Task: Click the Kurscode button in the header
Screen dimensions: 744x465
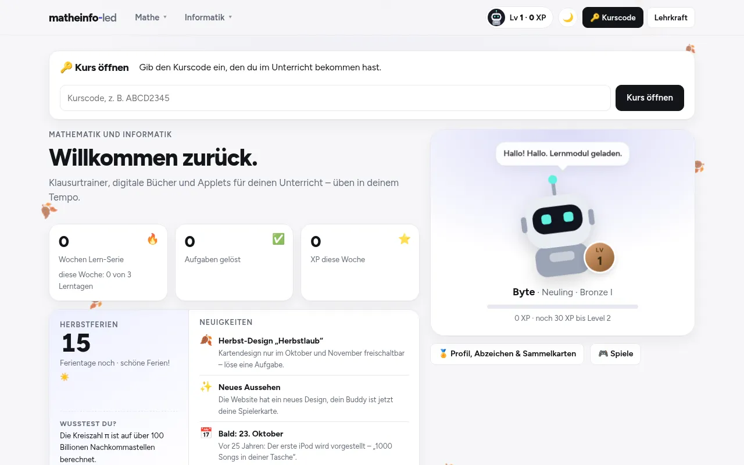Action: coord(613,17)
